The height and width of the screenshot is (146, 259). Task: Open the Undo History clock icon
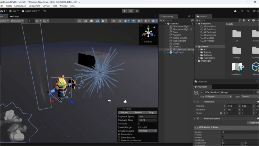tap(242, 11)
